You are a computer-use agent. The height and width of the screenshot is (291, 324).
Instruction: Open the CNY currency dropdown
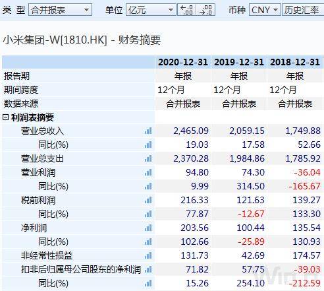pos(265,10)
